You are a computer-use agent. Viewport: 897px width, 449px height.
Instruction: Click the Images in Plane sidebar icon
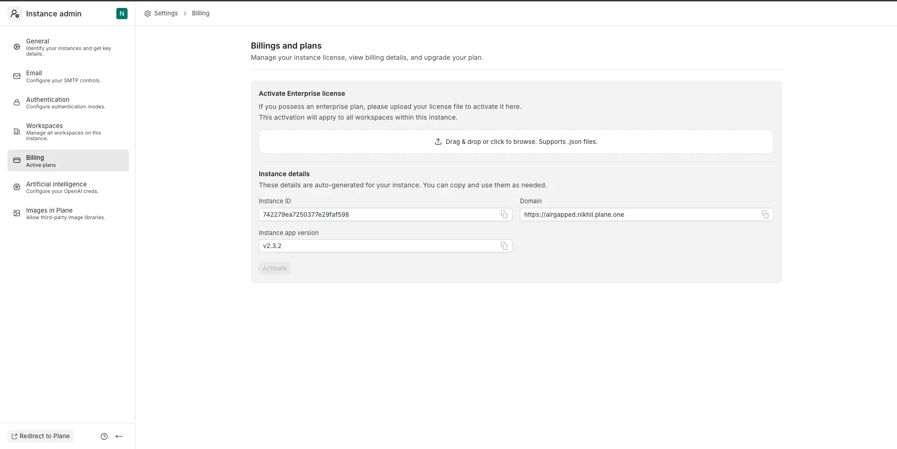17,213
